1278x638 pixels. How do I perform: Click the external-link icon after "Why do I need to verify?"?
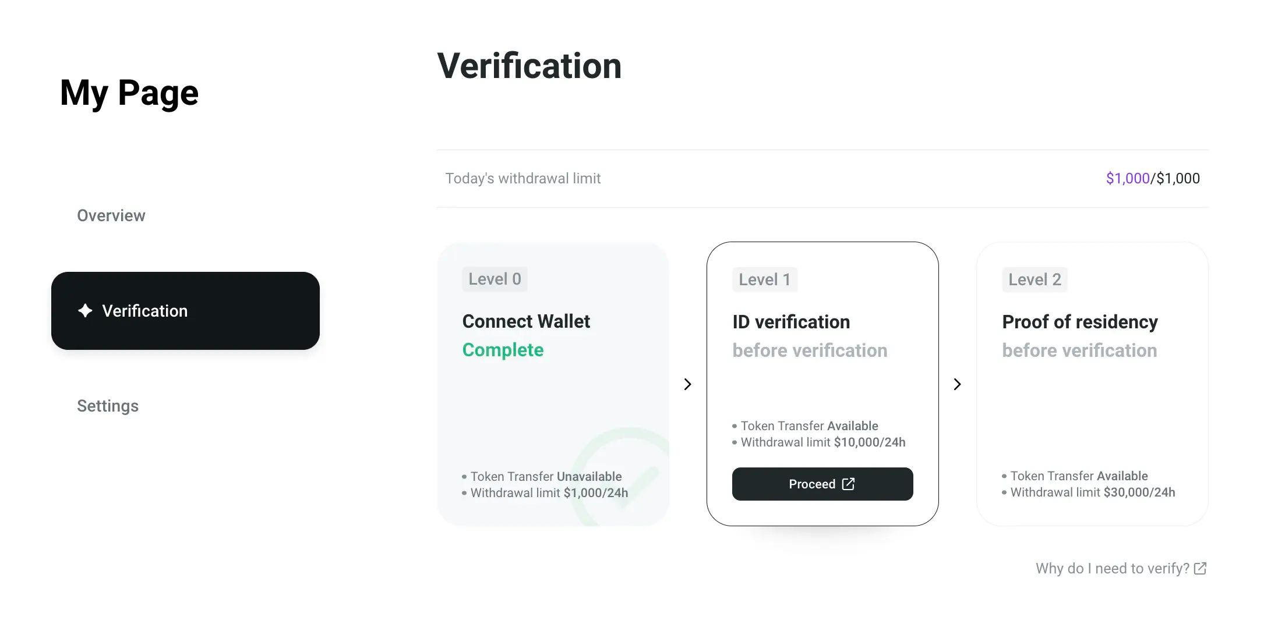tap(1200, 568)
